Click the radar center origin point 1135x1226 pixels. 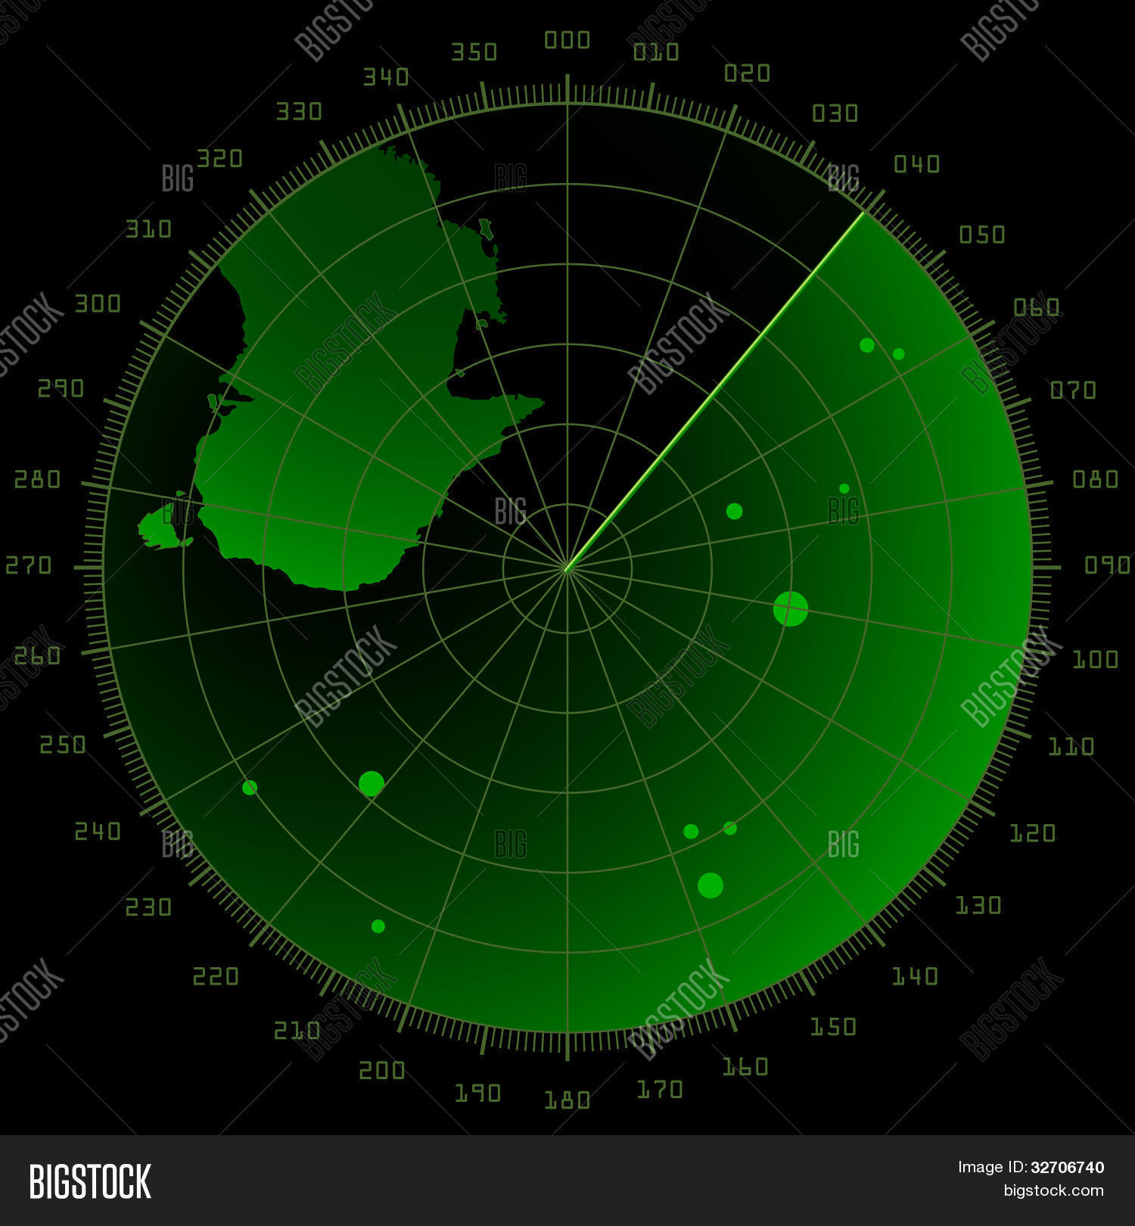tap(567, 568)
